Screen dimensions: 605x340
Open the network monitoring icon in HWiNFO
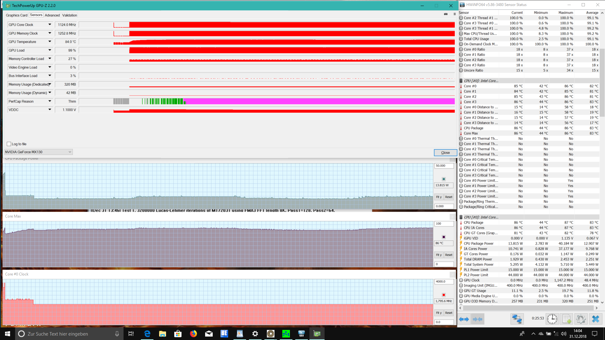pyautogui.click(x=517, y=319)
